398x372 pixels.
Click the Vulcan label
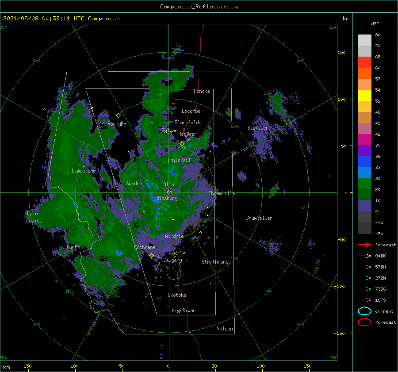[225, 329]
